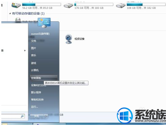Screen dimensions: 166x125
Task: Open Games from the Start menu
Action: click(x=34, y=63)
